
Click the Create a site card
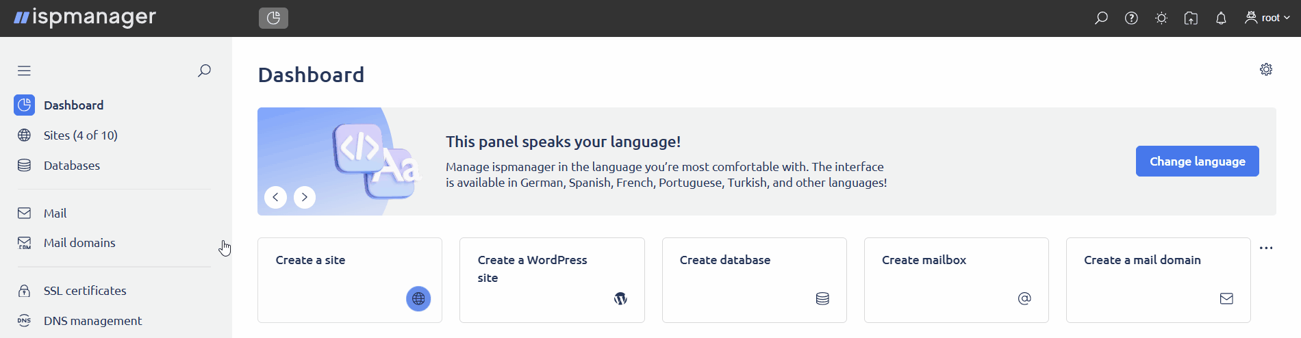click(x=349, y=280)
